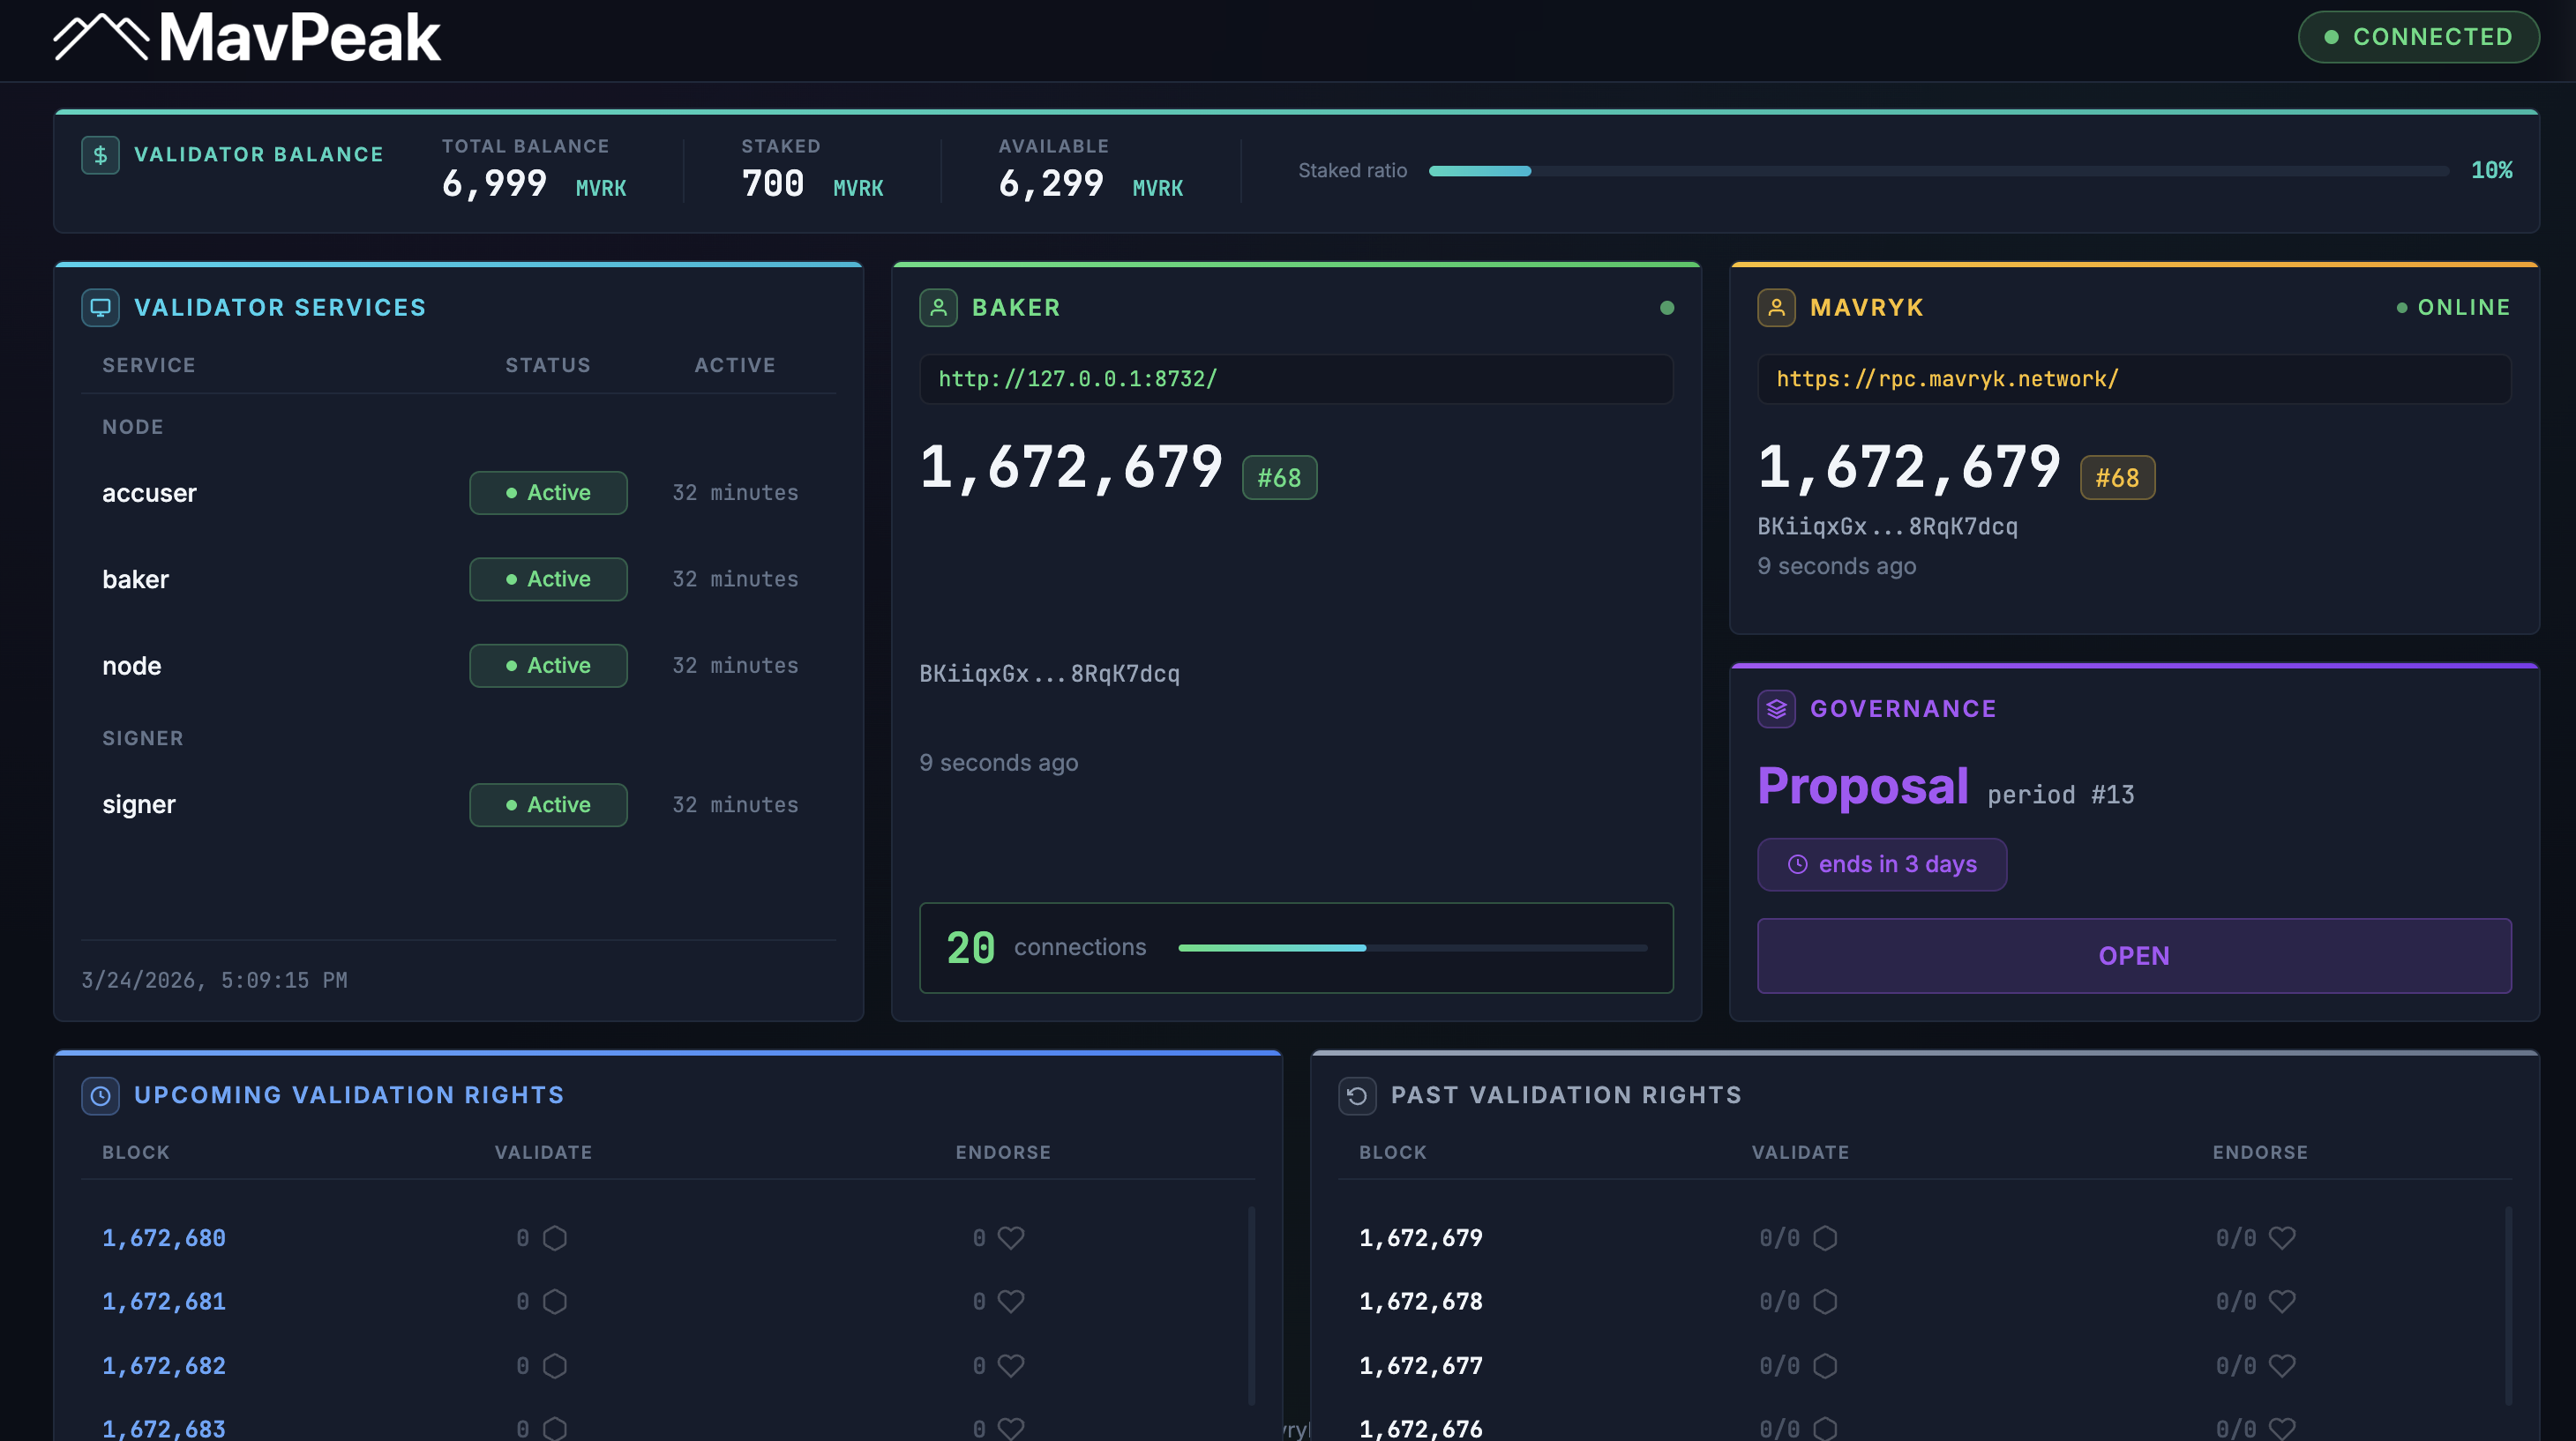This screenshot has height=1441, width=2576.
Task: Click the Validator Services monitor icon
Action: [100, 308]
